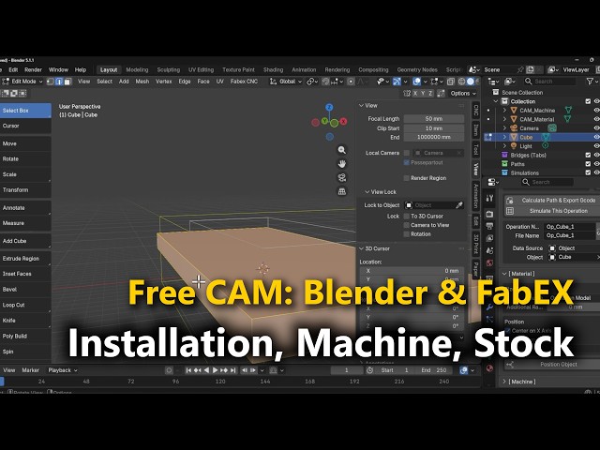Enable Lock To 3D Cursor checkbox
Screen dimensions: 600x450
(406, 217)
